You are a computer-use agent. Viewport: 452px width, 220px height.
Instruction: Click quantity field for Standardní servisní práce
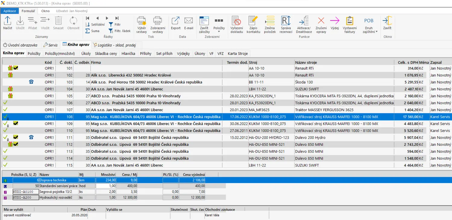[x=106, y=186]
